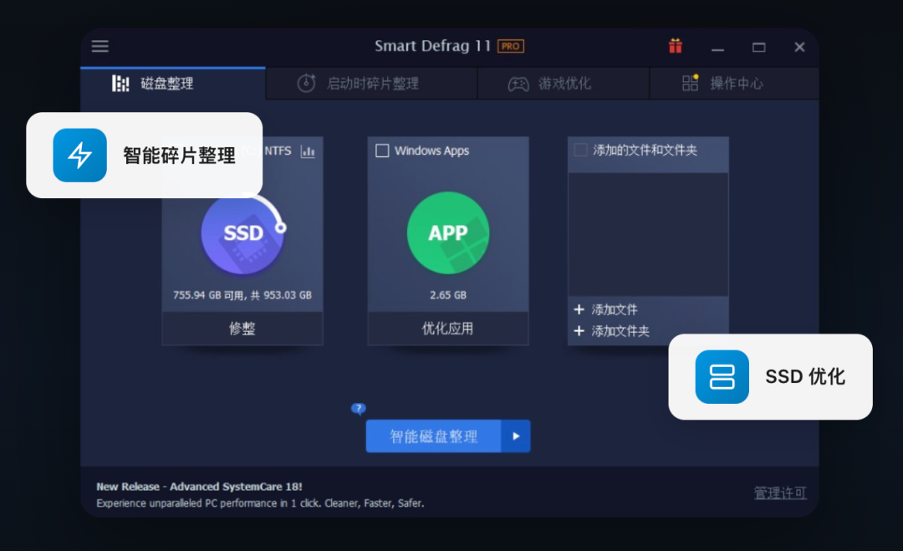Click the red gift box icon
Screen dimensions: 903x551
click(x=676, y=46)
